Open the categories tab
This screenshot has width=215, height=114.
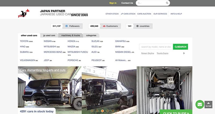(x=91, y=35)
